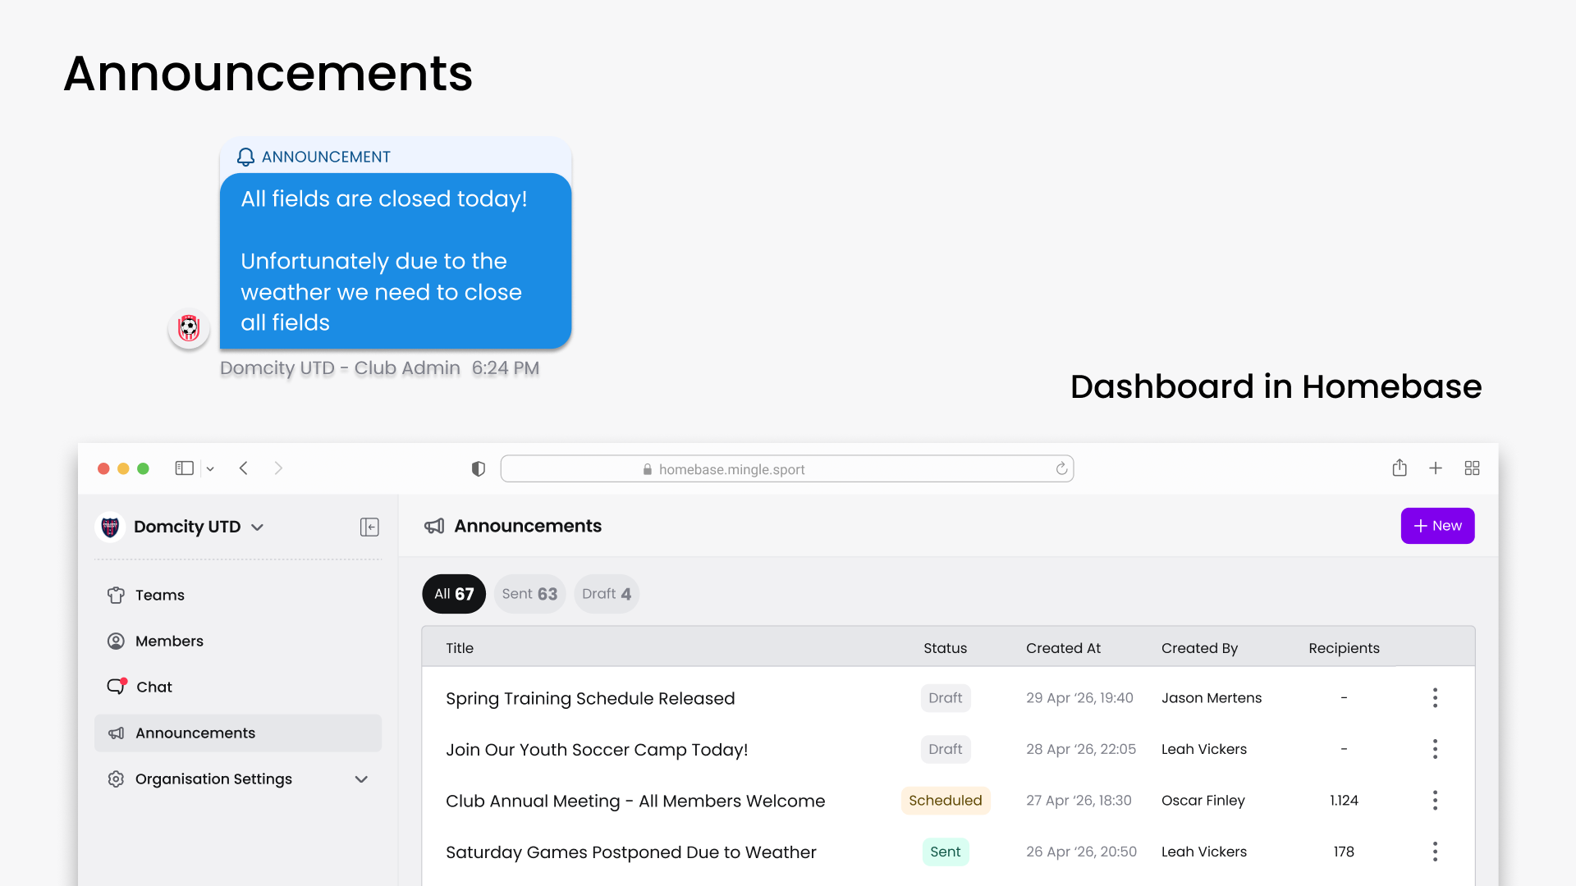
Task: Click the Organisation Settings gear icon
Action: coord(116,779)
